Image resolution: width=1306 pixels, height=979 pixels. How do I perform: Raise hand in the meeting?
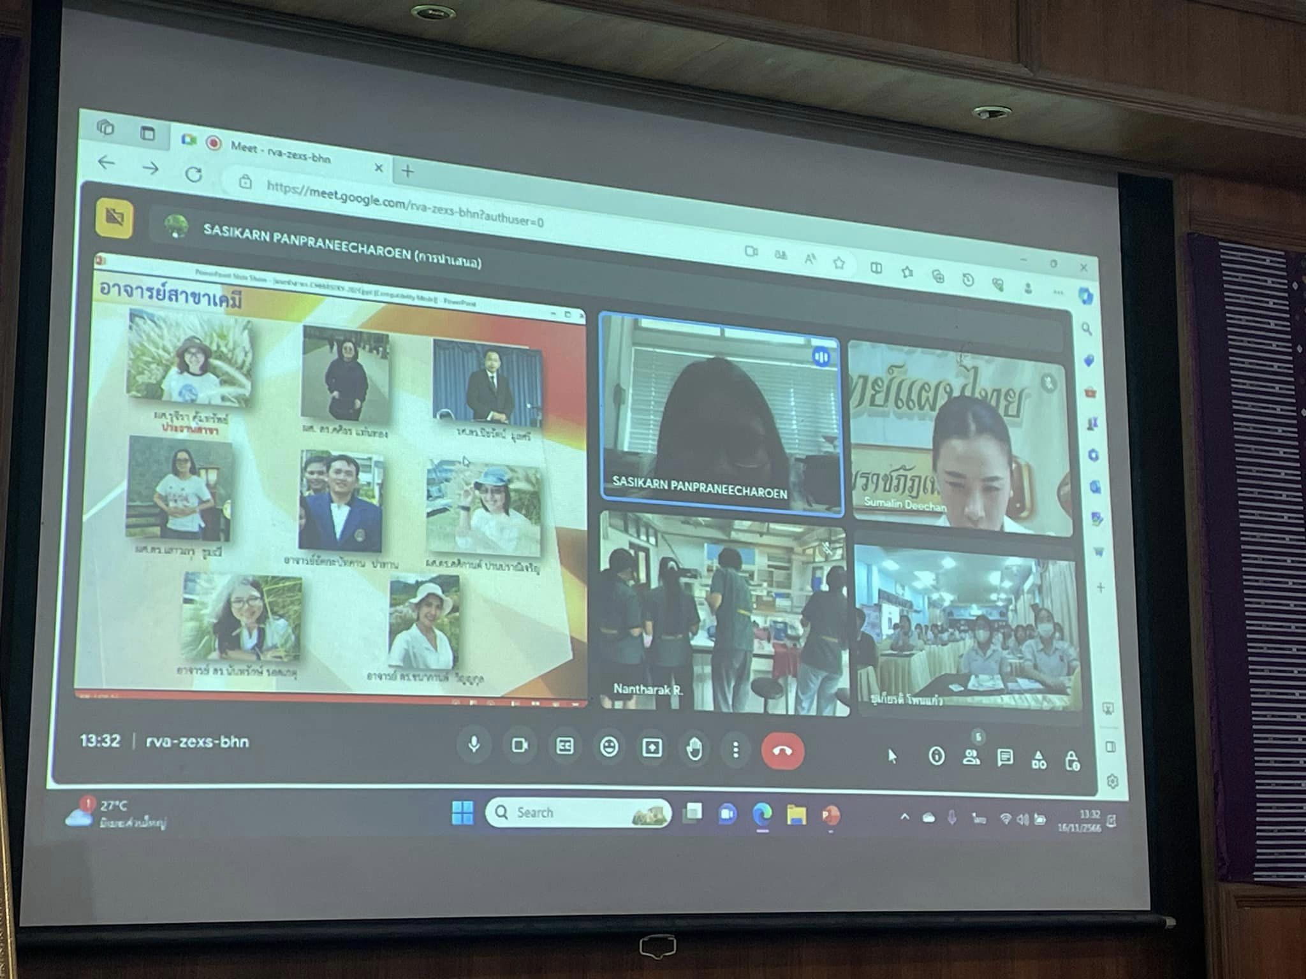pyautogui.click(x=694, y=750)
